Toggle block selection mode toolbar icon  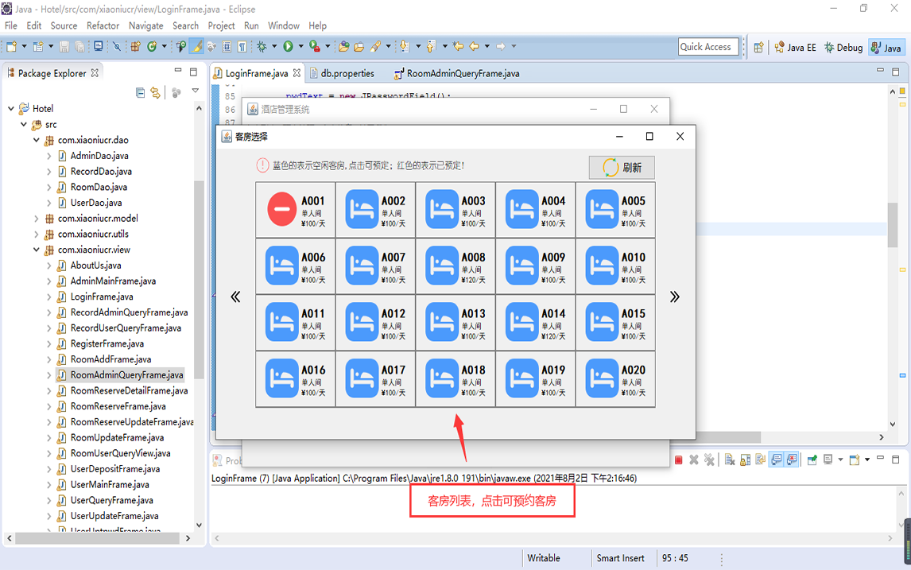coord(227,46)
